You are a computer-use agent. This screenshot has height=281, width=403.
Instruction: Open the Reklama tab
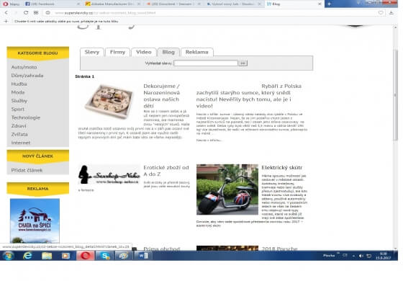point(197,52)
